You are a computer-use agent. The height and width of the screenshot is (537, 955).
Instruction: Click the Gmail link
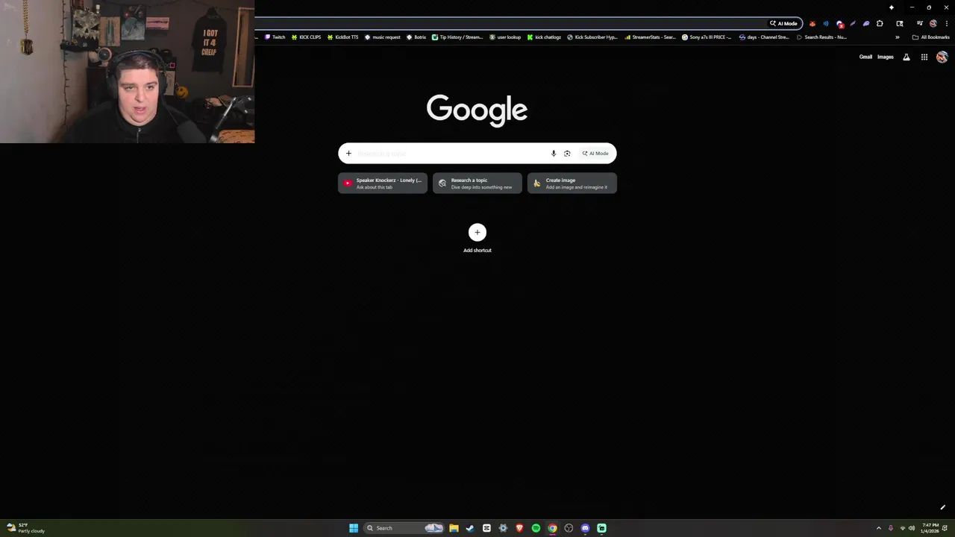[865, 57]
